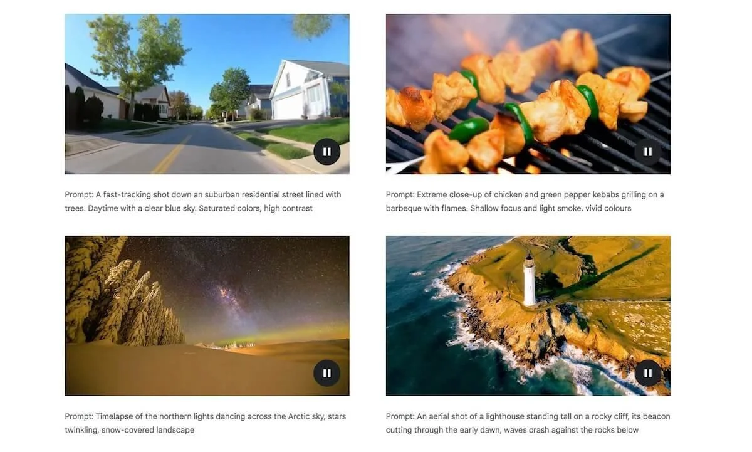Click the white lighthouse tower in the video
Screen dimensions: 752x452
click(530, 280)
